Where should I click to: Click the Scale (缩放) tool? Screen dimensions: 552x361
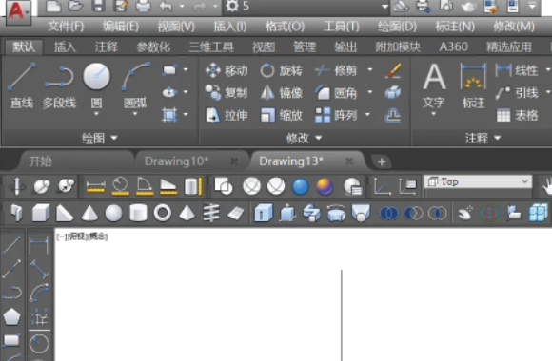(x=281, y=115)
